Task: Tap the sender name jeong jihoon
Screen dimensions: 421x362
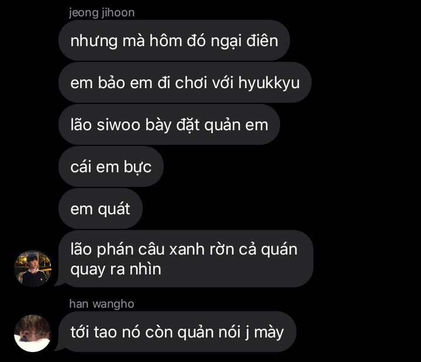Action: [102, 13]
